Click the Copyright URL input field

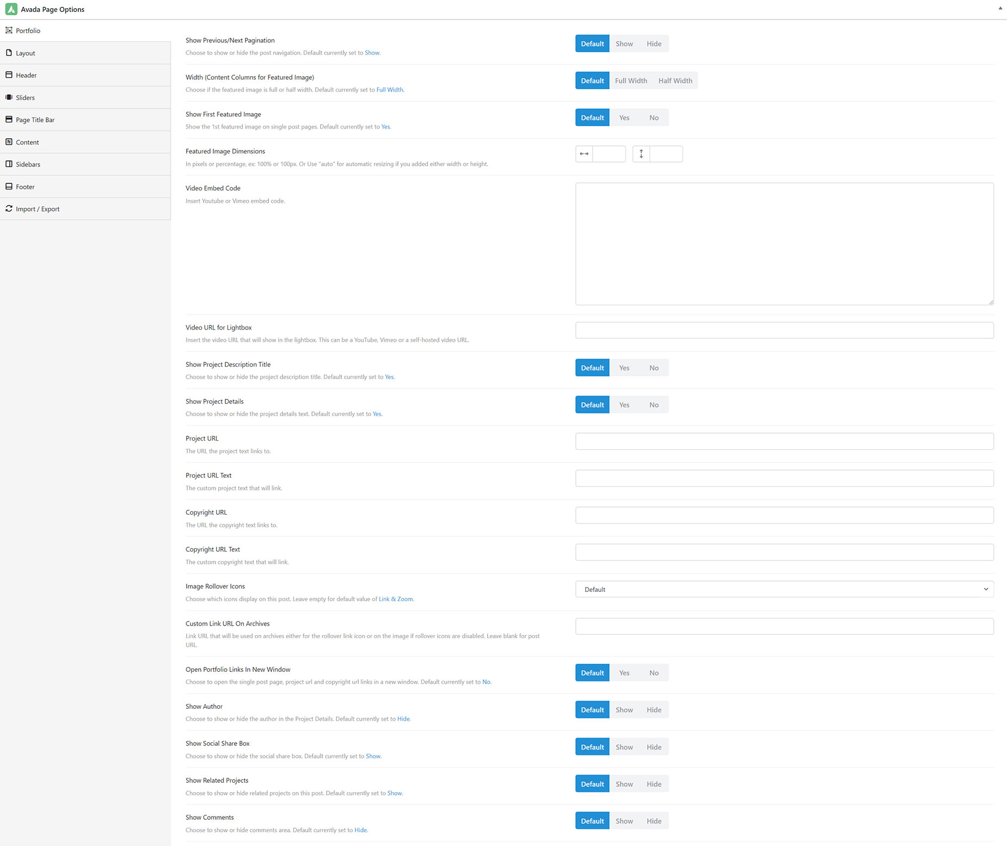pyautogui.click(x=784, y=515)
